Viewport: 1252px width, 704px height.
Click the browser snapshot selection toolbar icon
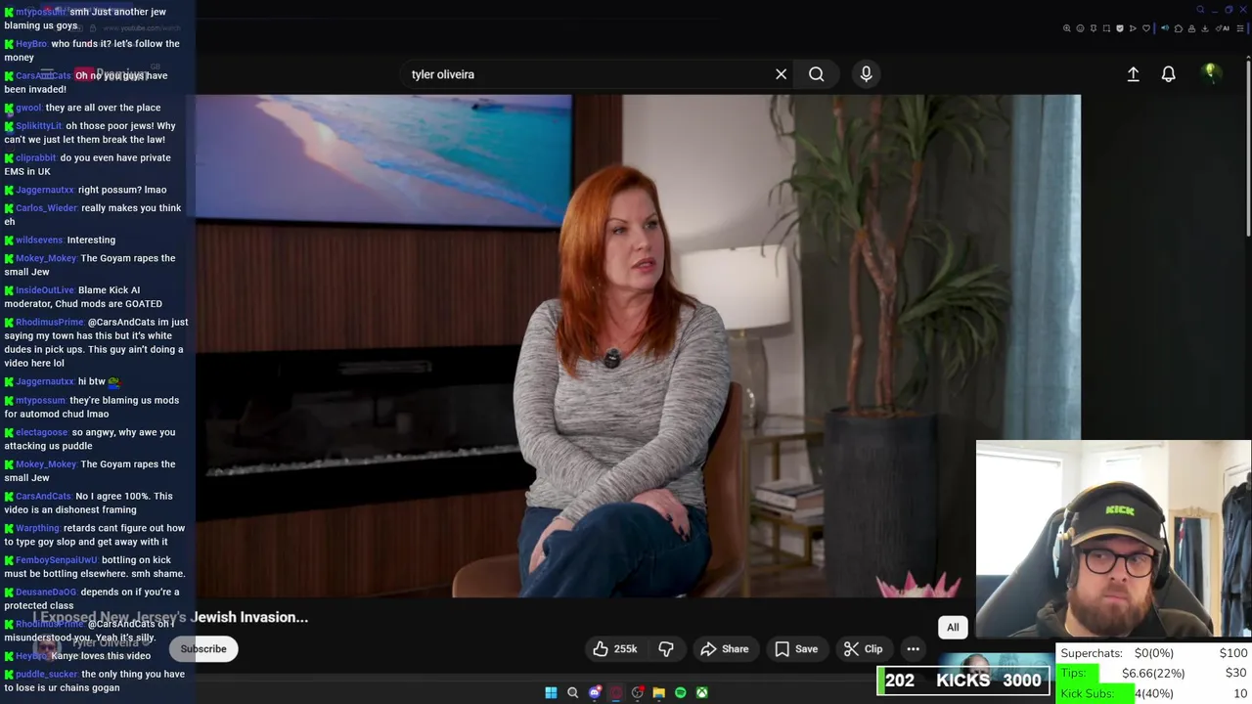(1106, 28)
